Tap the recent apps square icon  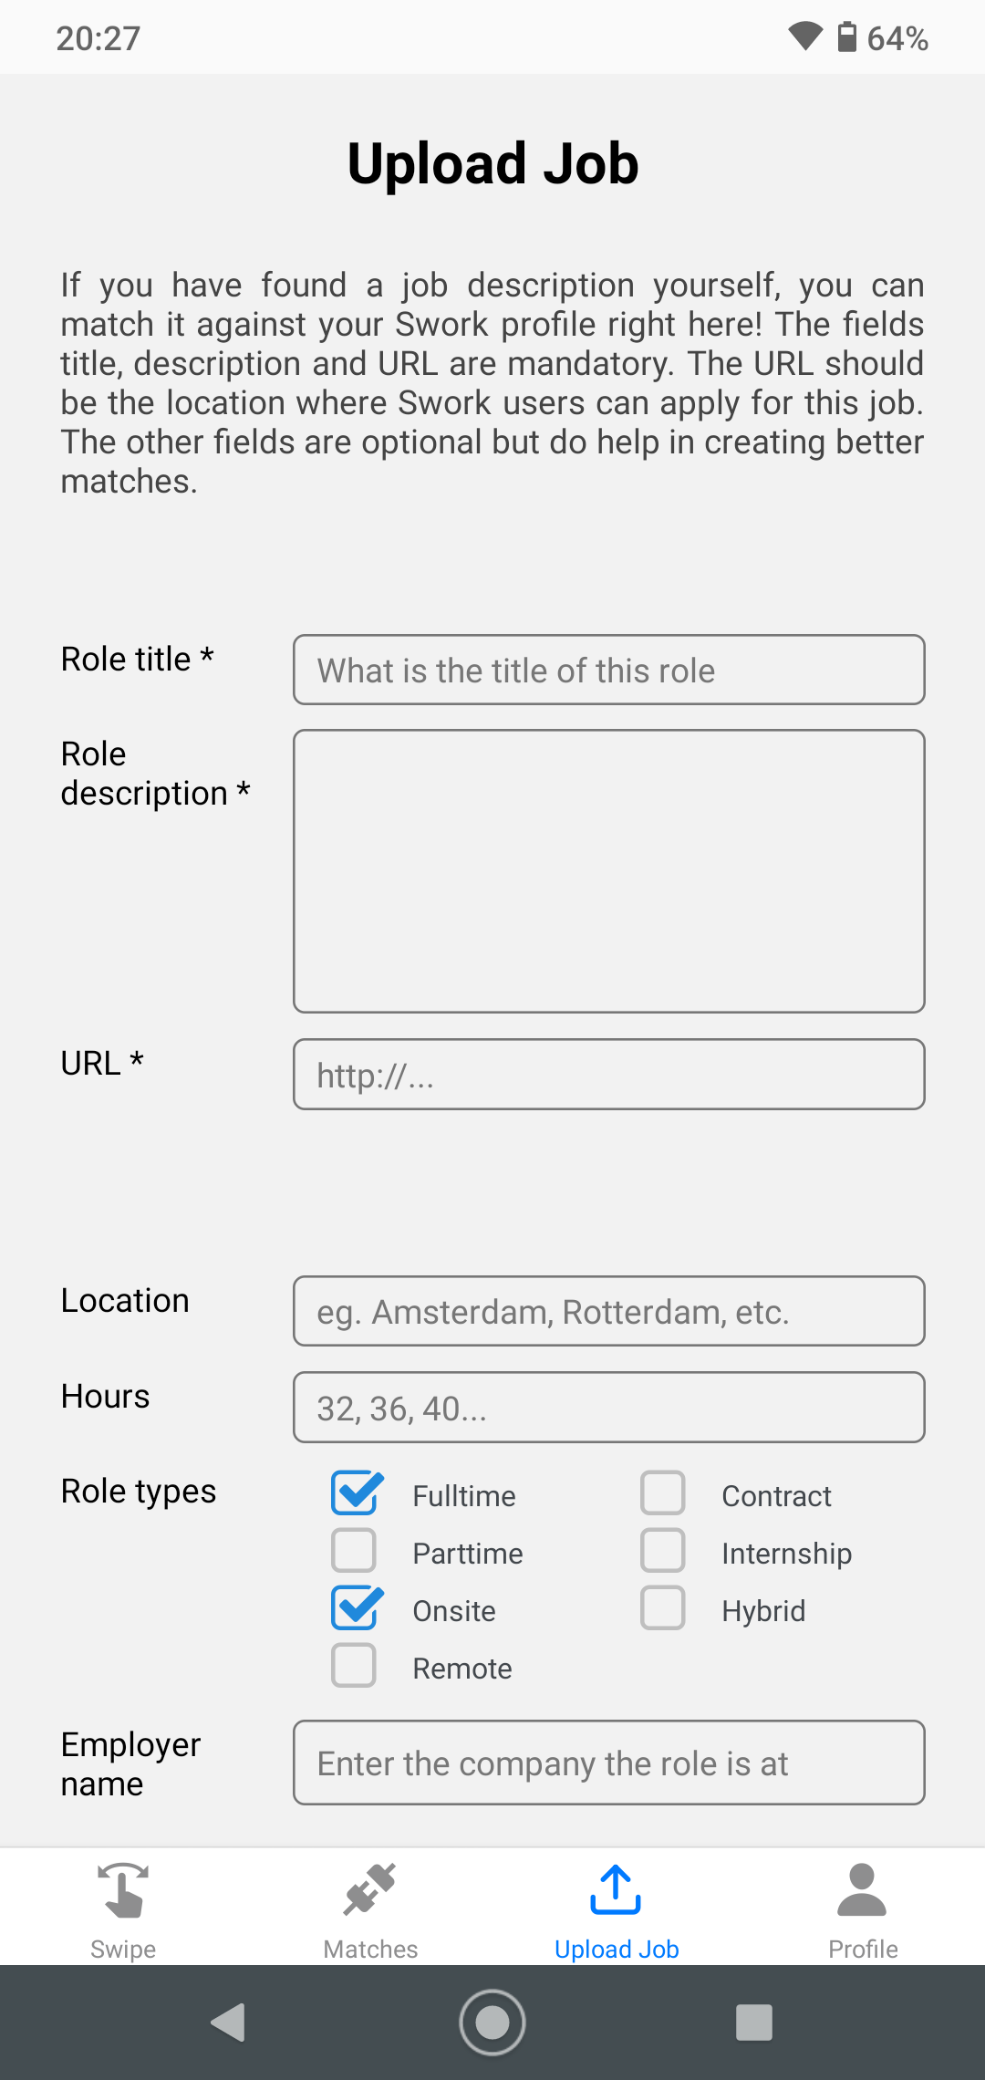click(x=754, y=2023)
